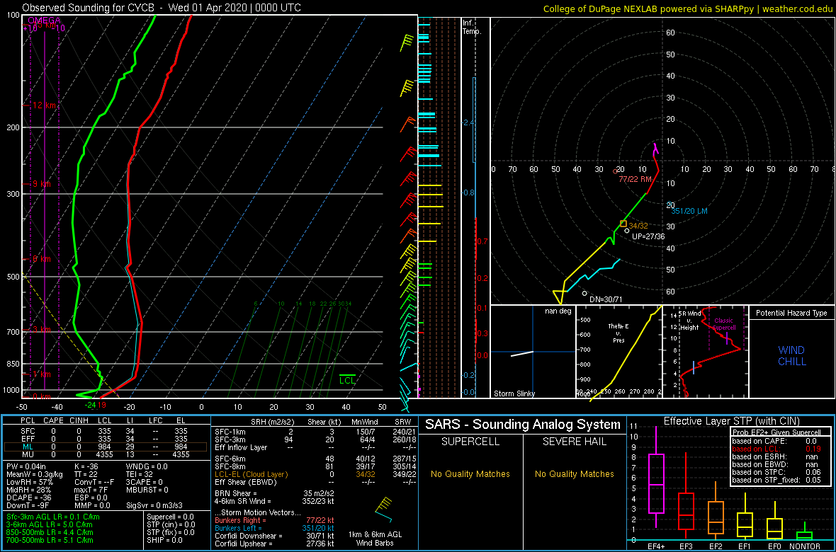Click the 'MidRH = 28%' entry
The width and height of the screenshot is (836, 552).
(x=29, y=490)
